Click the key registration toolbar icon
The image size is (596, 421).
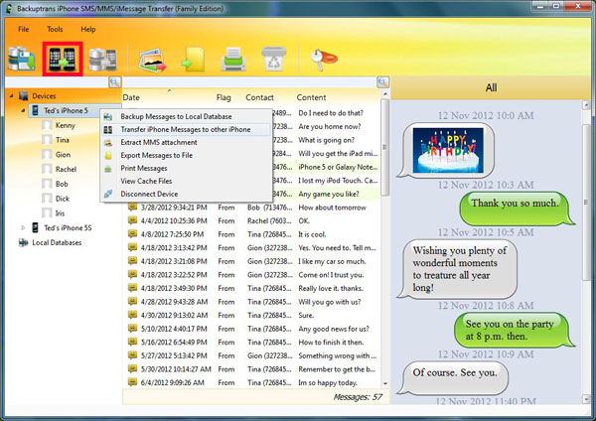pos(324,60)
